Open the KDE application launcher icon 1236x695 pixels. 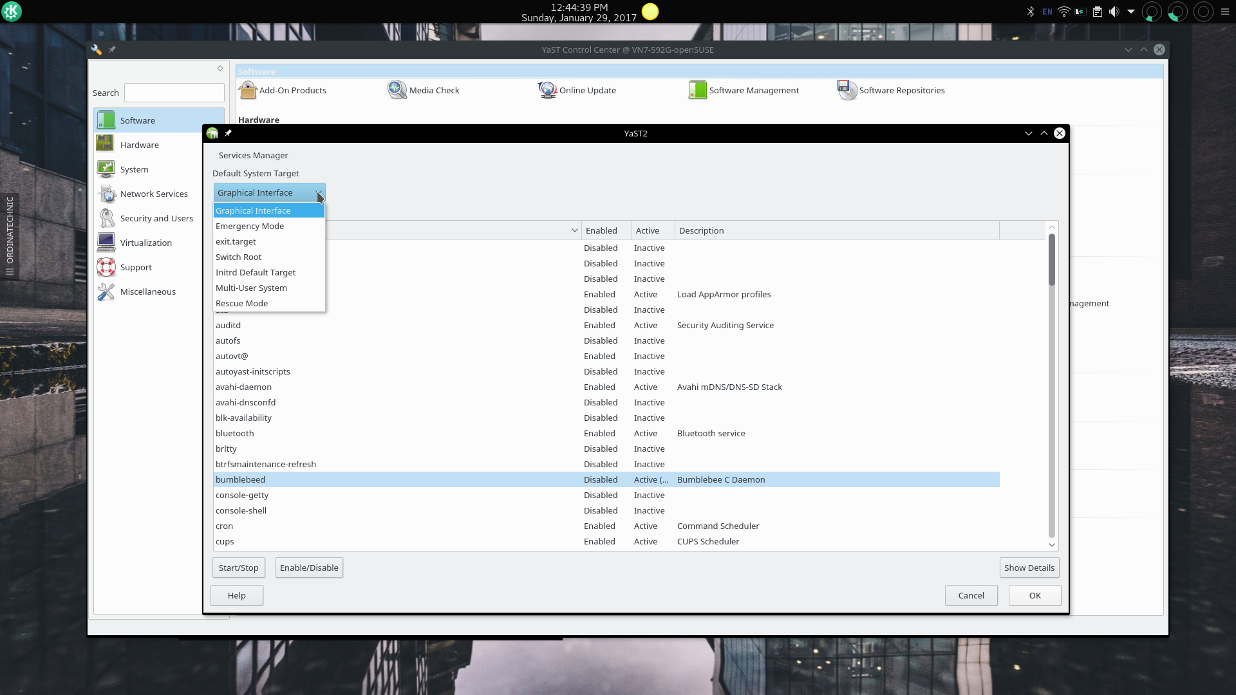pos(12,12)
